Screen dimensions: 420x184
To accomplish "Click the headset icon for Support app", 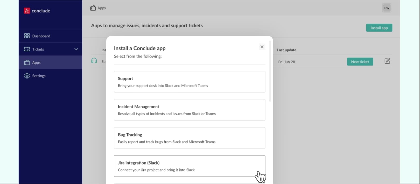I will (x=94, y=61).
